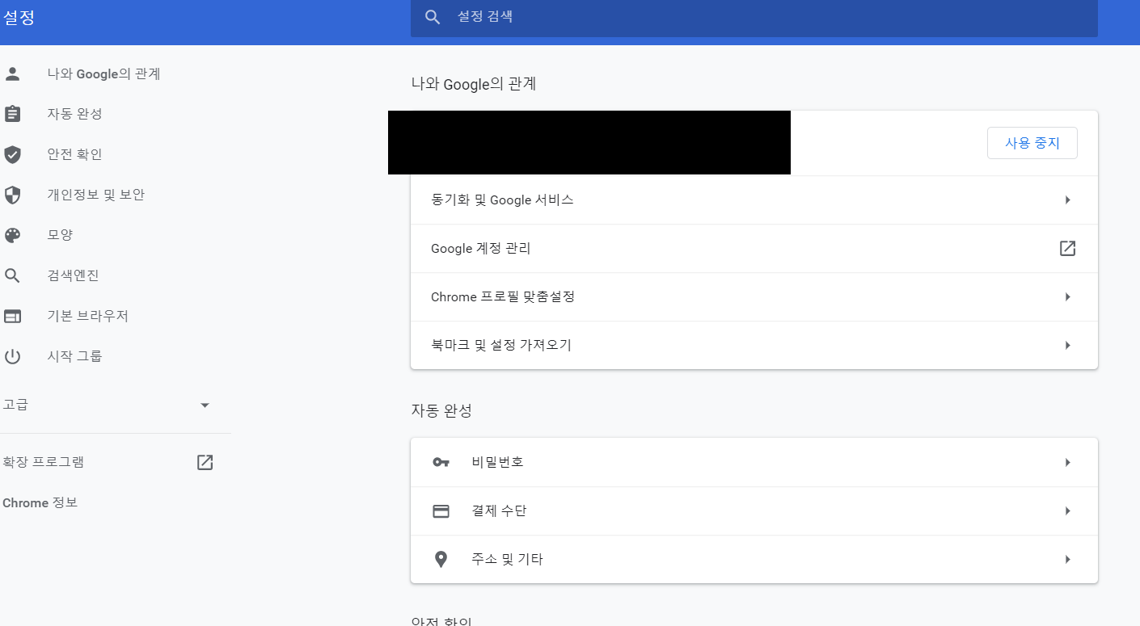The height and width of the screenshot is (626, 1140).
Task: Click the key icon next to 비밀번호
Action: click(x=441, y=462)
